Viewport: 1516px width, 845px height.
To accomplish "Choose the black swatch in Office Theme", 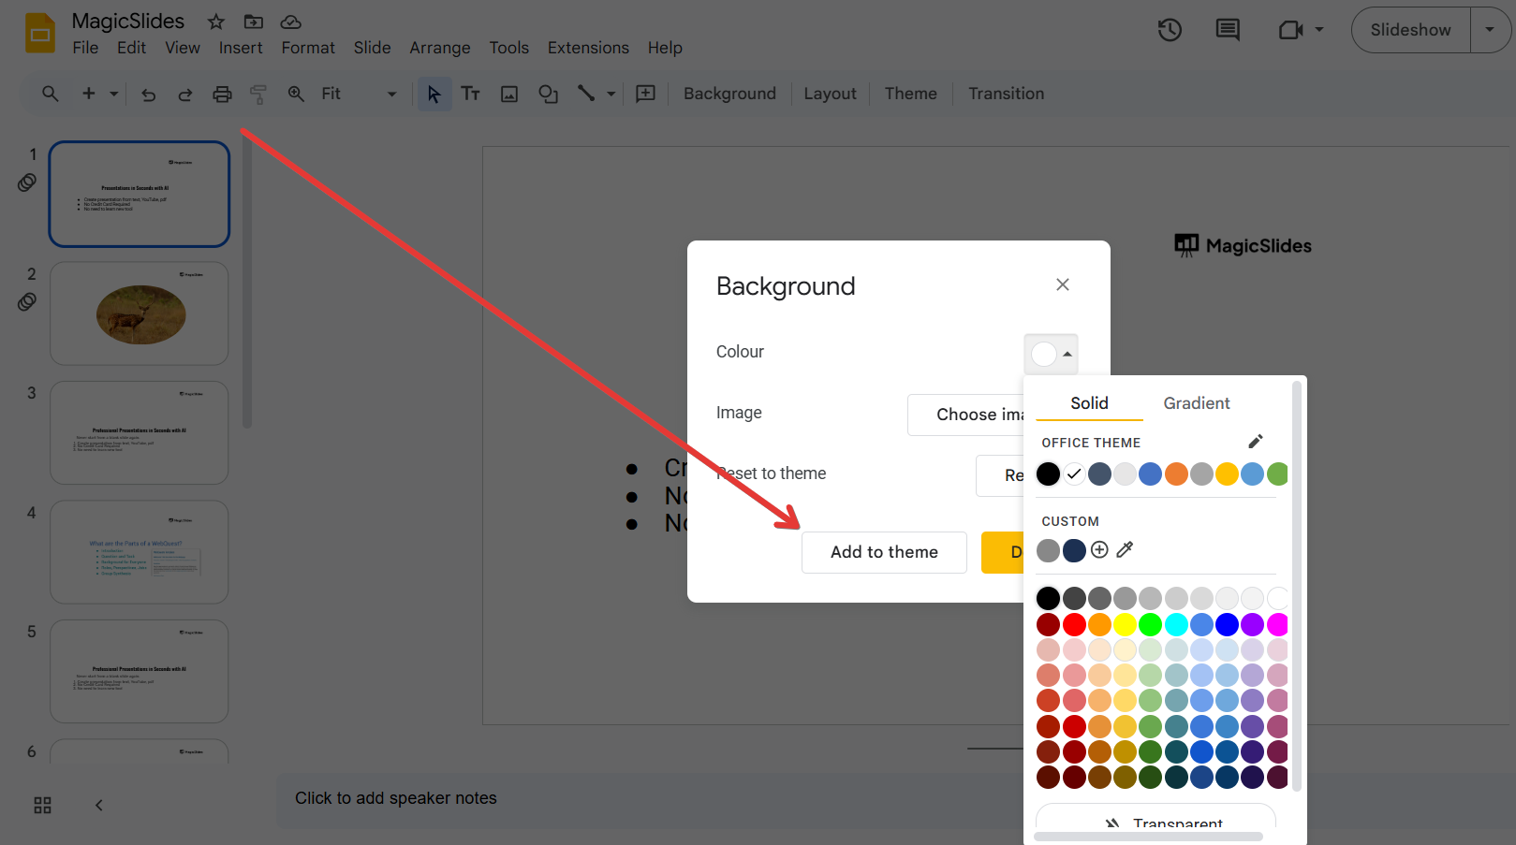I will click(x=1049, y=474).
